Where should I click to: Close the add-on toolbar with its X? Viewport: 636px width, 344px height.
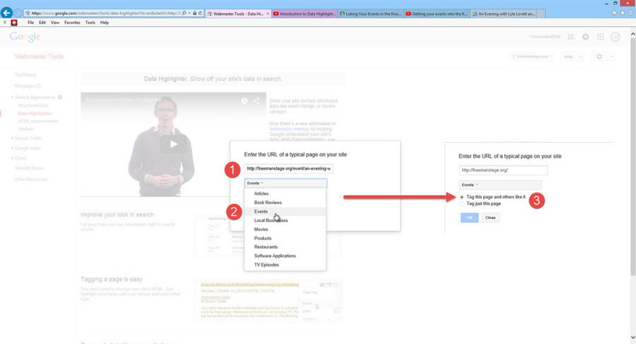pos(4,23)
